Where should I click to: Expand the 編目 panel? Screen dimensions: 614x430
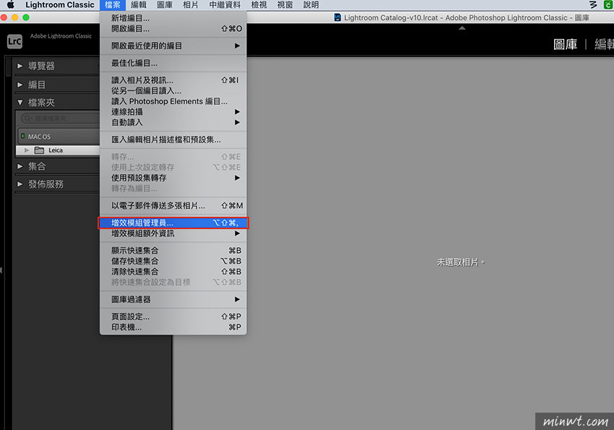point(20,85)
